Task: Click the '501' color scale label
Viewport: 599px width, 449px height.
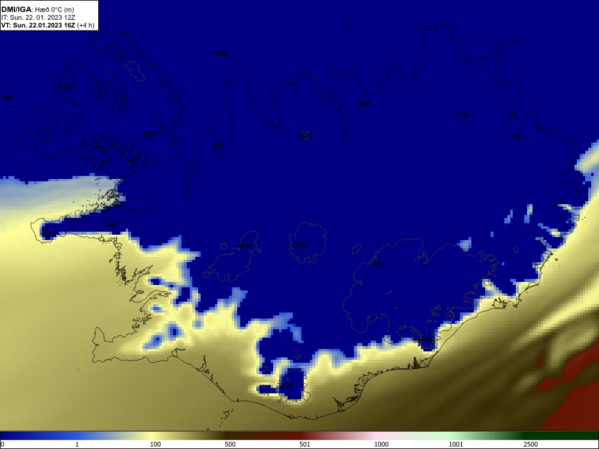Action: tap(305, 444)
